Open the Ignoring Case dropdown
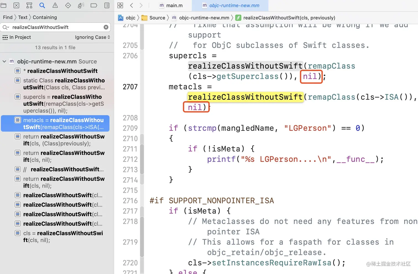The height and width of the screenshot is (274, 418). click(92, 37)
